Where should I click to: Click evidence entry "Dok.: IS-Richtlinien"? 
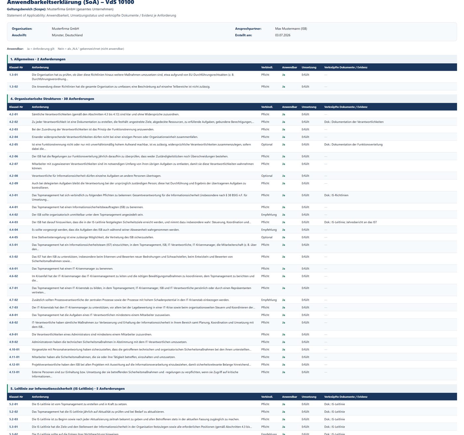coord(336,195)
